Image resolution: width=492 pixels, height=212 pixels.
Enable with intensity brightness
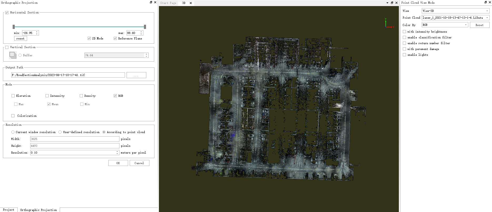[404, 32]
